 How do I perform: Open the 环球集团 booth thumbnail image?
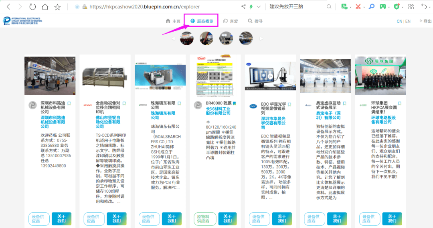380,76
